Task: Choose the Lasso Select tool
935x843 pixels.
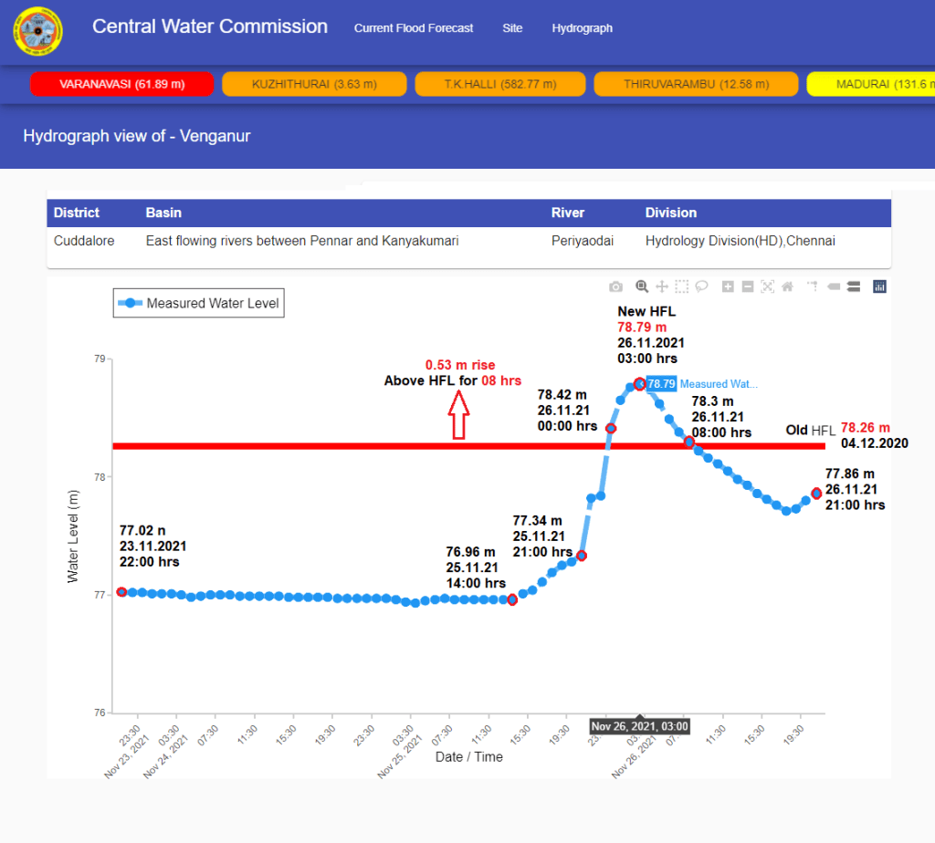Action: click(x=702, y=286)
